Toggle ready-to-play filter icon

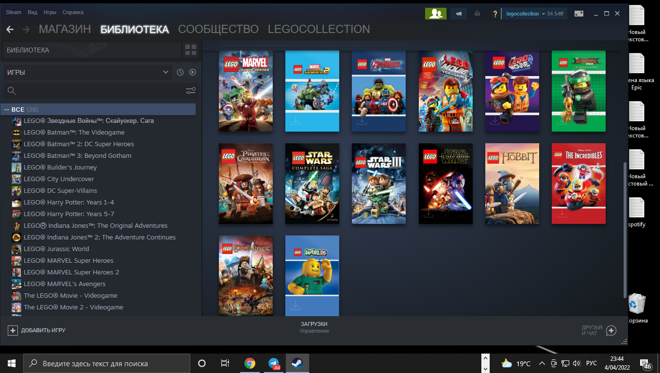click(193, 72)
